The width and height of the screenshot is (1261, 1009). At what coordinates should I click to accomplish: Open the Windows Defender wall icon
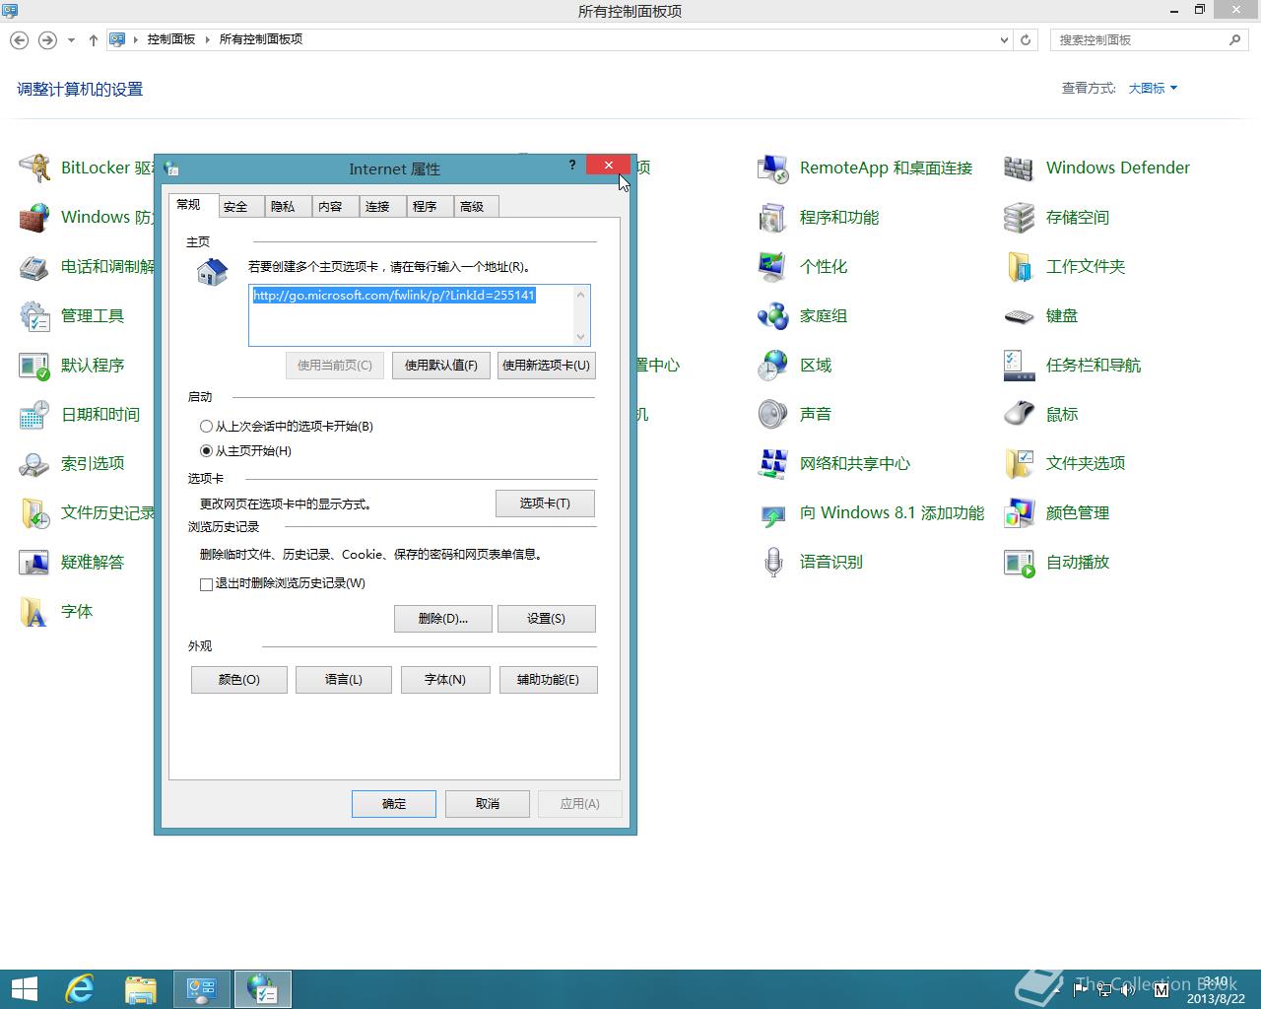coord(1020,168)
